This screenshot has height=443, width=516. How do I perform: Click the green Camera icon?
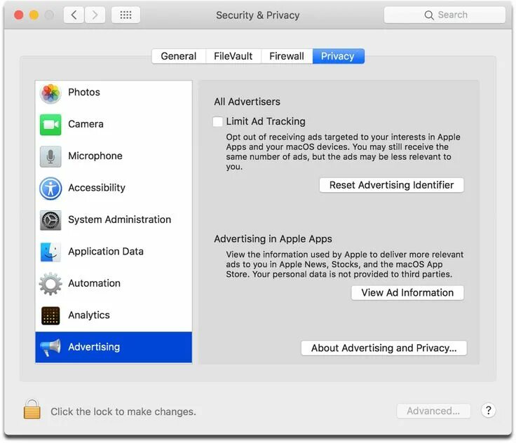tap(50, 125)
